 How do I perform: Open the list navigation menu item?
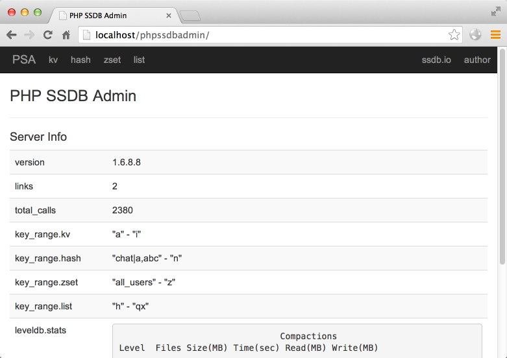[x=139, y=60]
